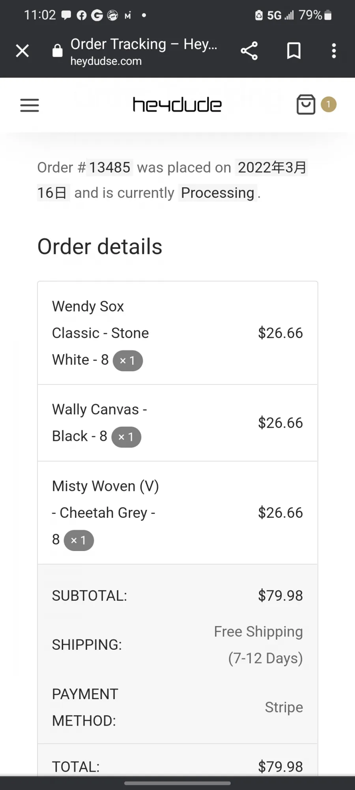Bookmark this heydudse.com page
The width and height of the screenshot is (355, 790).
[294, 51]
